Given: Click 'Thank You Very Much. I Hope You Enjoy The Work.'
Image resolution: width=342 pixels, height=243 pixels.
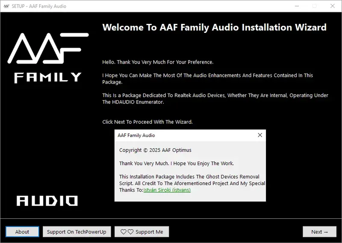Looking at the screenshot, I should coord(176,163).
